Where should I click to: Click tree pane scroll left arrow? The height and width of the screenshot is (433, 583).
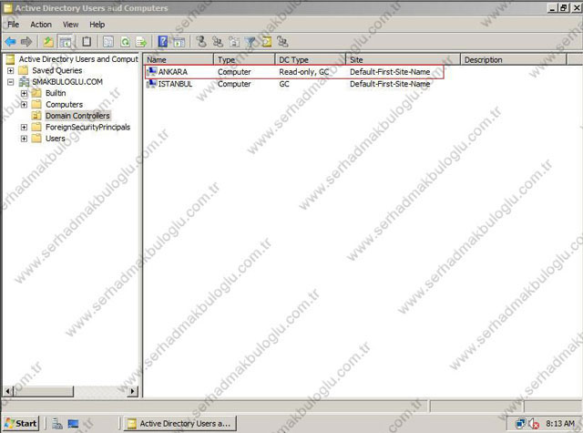pyautogui.click(x=8, y=391)
